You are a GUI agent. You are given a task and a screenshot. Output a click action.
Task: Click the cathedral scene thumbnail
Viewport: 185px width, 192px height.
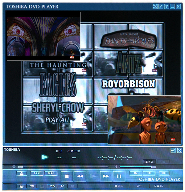pos(44,36)
